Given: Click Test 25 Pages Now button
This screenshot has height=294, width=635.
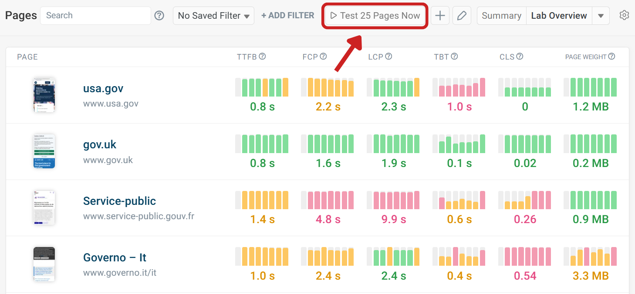Looking at the screenshot, I should pyautogui.click(x=375, y=16).
